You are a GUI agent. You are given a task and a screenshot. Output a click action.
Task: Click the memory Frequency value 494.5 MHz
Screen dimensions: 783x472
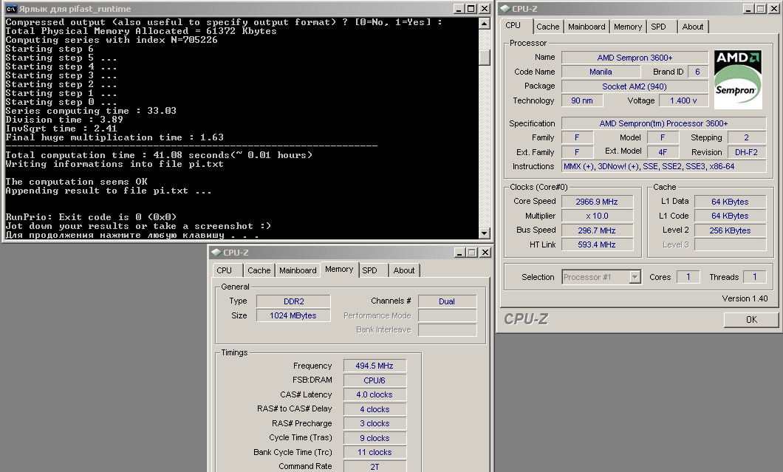(x=375, y=366)
